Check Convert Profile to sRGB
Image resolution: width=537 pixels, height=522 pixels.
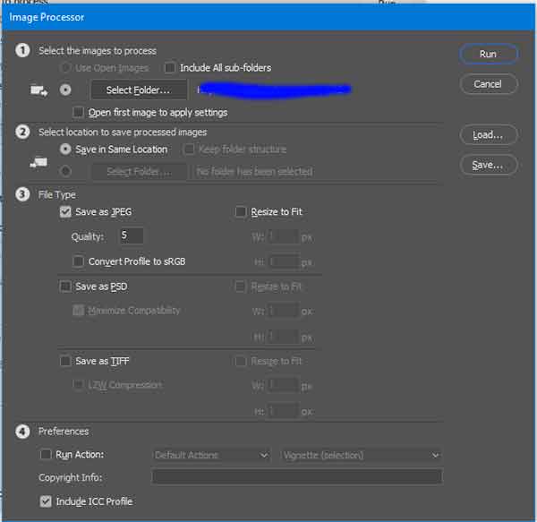(x=78, y=261)
